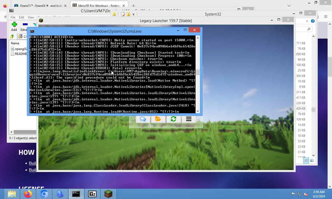The width and height of the screenshot is (332, 199).
Task: Go up one folder in 7-Zip
Action: (12, 37)
